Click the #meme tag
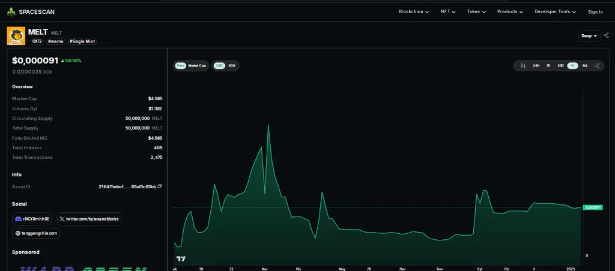The width and height of the screenshot is (615, 271). pyautogui.click(x=56, y=41)
